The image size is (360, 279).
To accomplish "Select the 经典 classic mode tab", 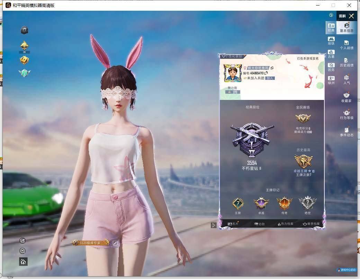I will tap(331, 28).
